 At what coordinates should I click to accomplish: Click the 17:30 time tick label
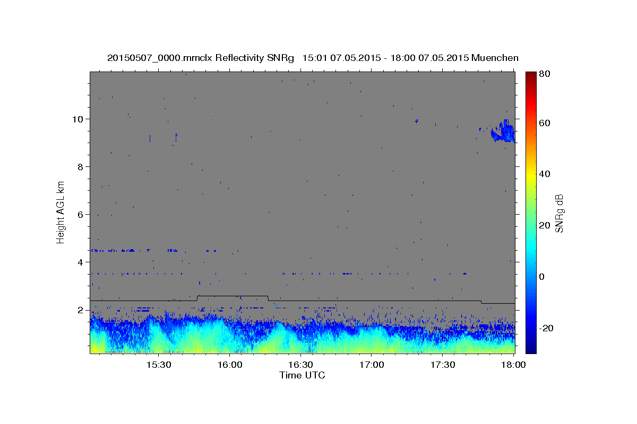443,365
